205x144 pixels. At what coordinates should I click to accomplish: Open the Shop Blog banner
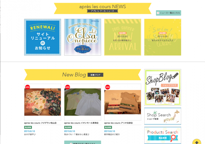[x=163, y=87]
